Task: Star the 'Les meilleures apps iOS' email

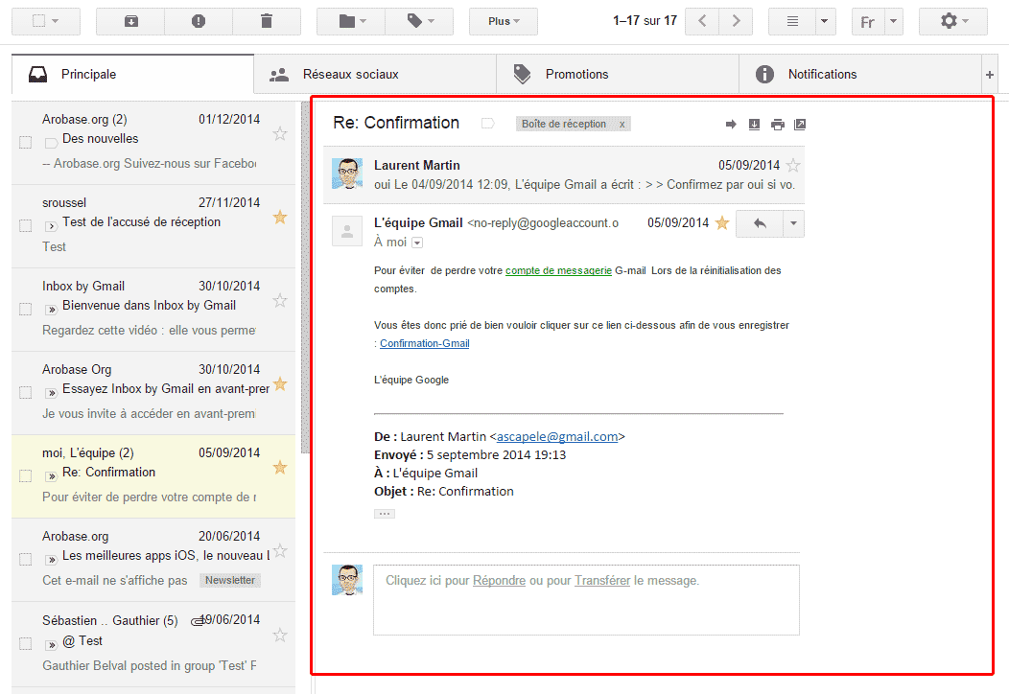Action: coord(280,551)
